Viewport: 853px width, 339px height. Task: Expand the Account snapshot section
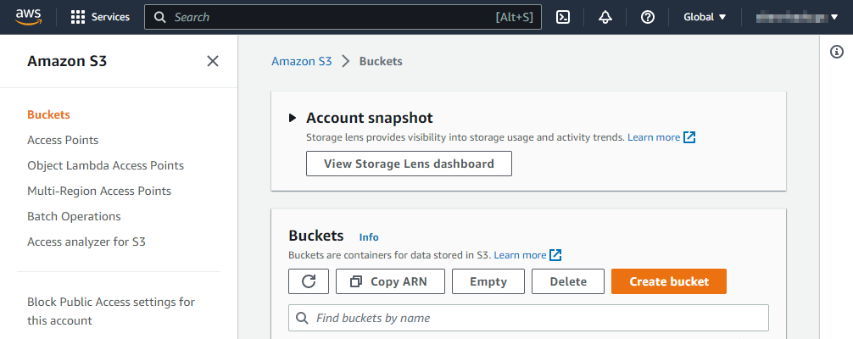click(293, 118)
